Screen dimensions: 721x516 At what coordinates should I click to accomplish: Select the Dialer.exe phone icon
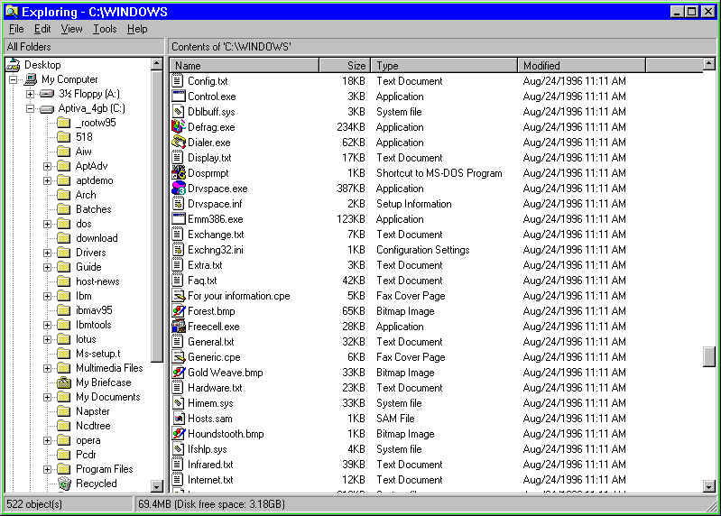click(179, 143)
